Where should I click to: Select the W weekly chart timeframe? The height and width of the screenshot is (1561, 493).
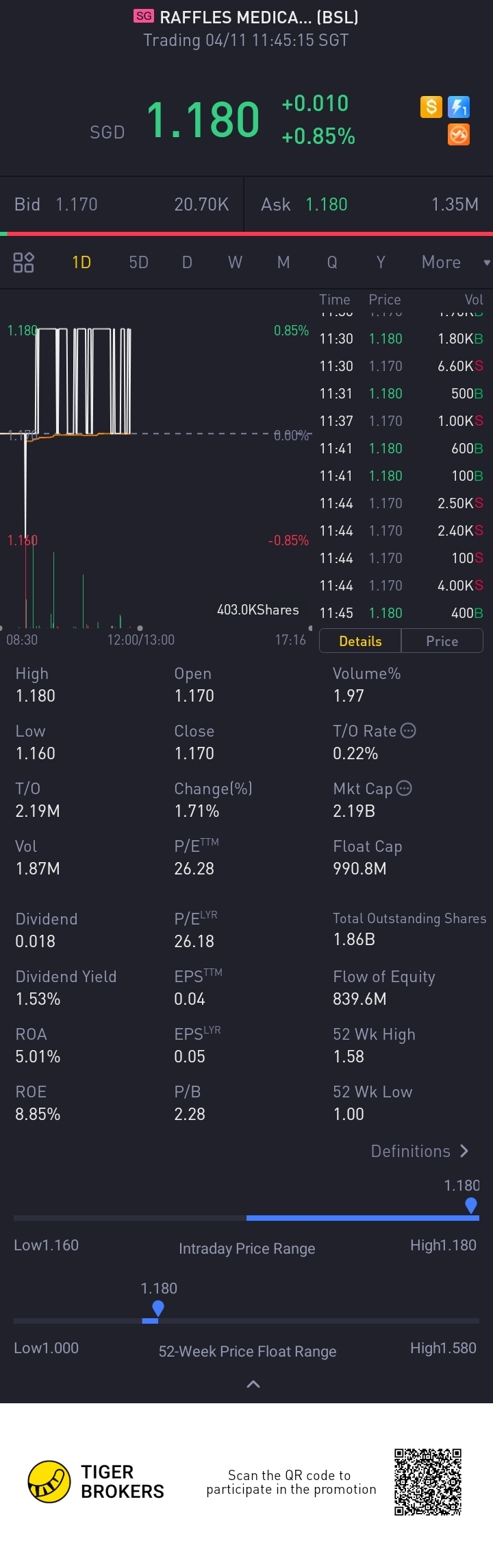235,262
